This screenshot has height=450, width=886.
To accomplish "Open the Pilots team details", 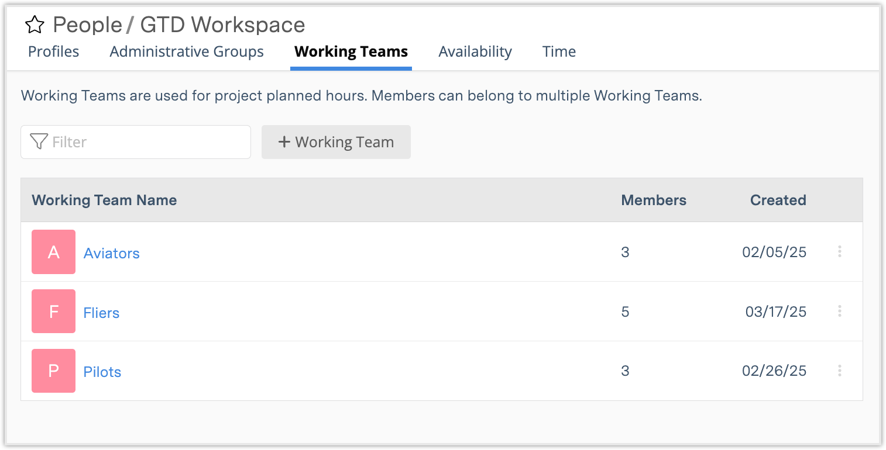I will [x=102, y=371].
